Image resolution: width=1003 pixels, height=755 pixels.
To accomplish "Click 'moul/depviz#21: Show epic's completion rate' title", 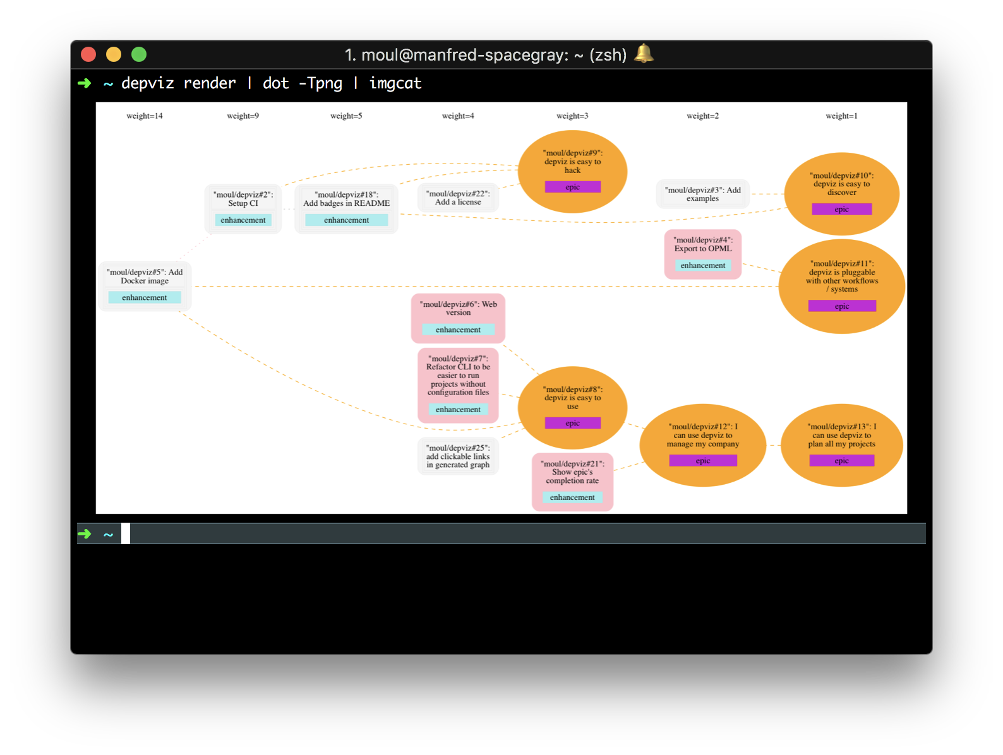I will tap(573, 472).
